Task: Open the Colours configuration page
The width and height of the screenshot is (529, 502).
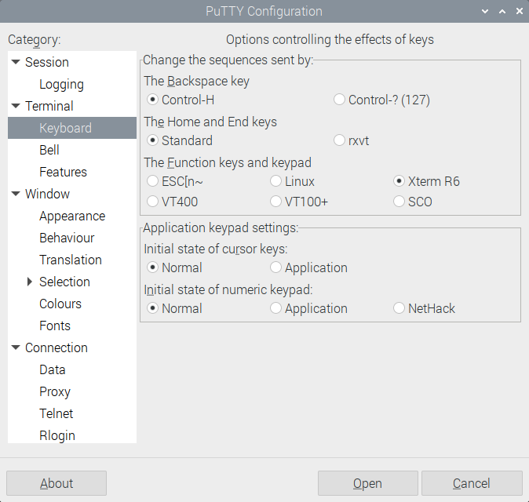Action: point(60,304)
